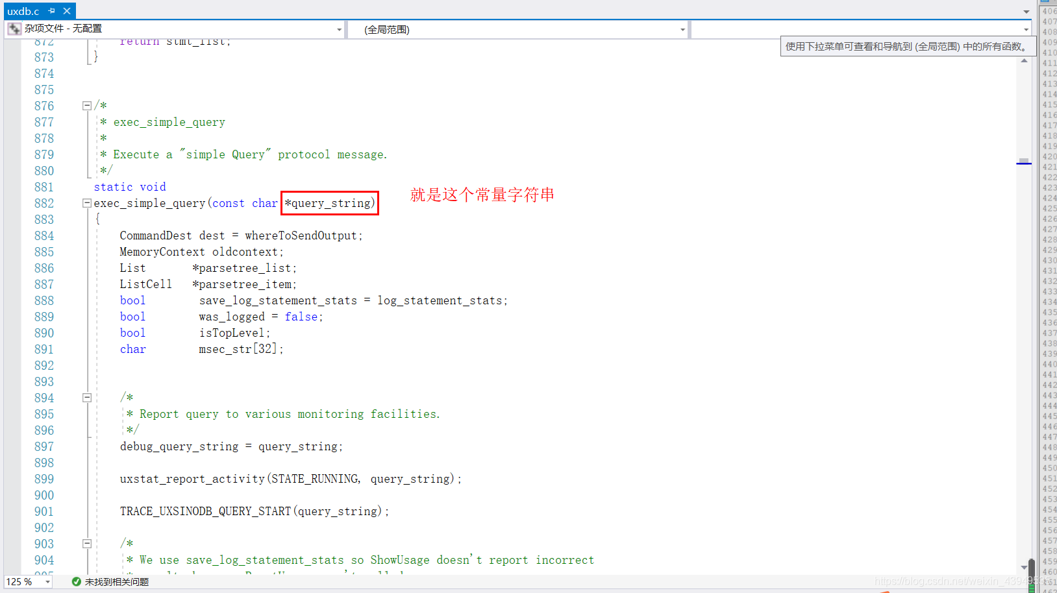The width and height of the screenshot is (1057, 593).
Task: Collapse the comment block at line 903
Action: (87, 544)
